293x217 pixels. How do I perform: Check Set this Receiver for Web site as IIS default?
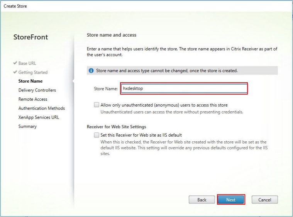(x=97, y=135)
